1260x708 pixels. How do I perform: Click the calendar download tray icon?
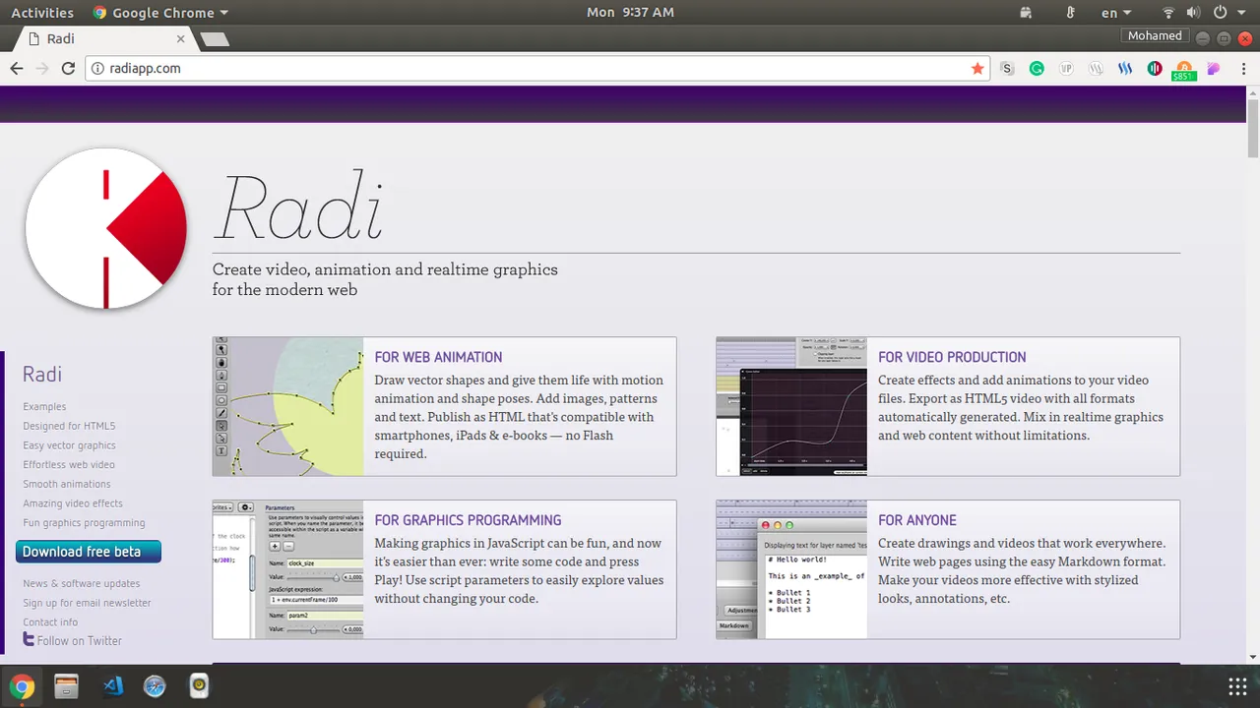point(1026,13)
